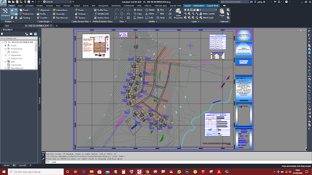
Task: Switch to the Model layout tab
Action: pyautogui.click(x=6, y=165)
